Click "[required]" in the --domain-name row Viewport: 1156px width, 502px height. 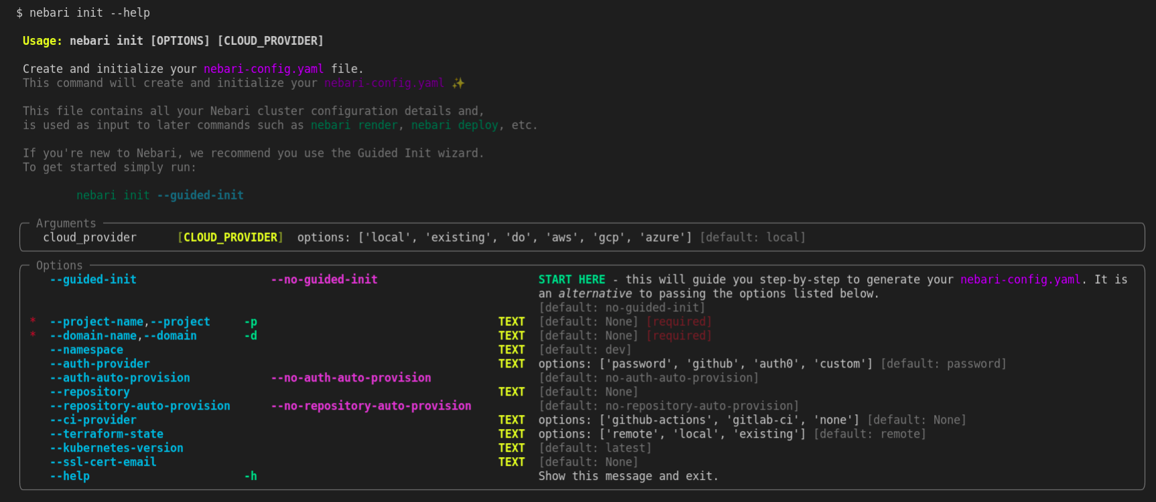tap(679, 336)
